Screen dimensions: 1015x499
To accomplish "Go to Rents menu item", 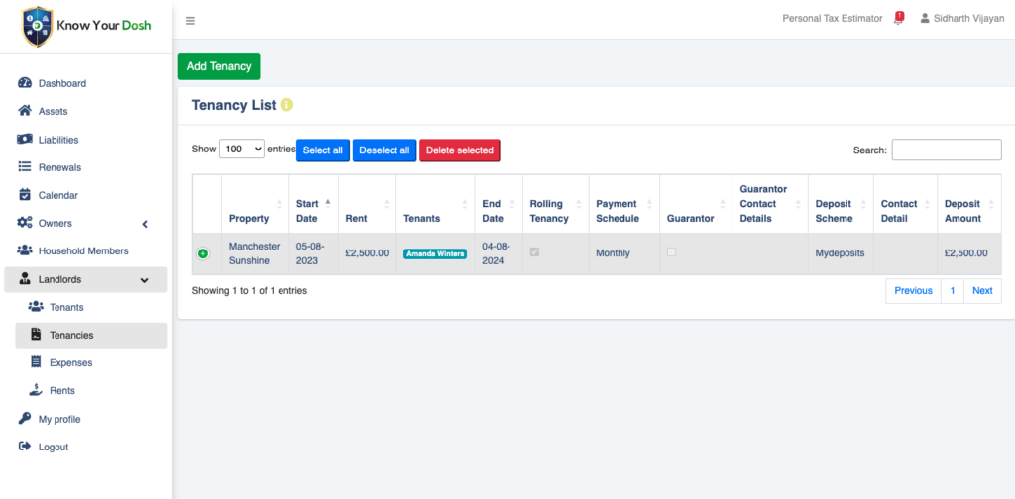I will pos(61,391).
